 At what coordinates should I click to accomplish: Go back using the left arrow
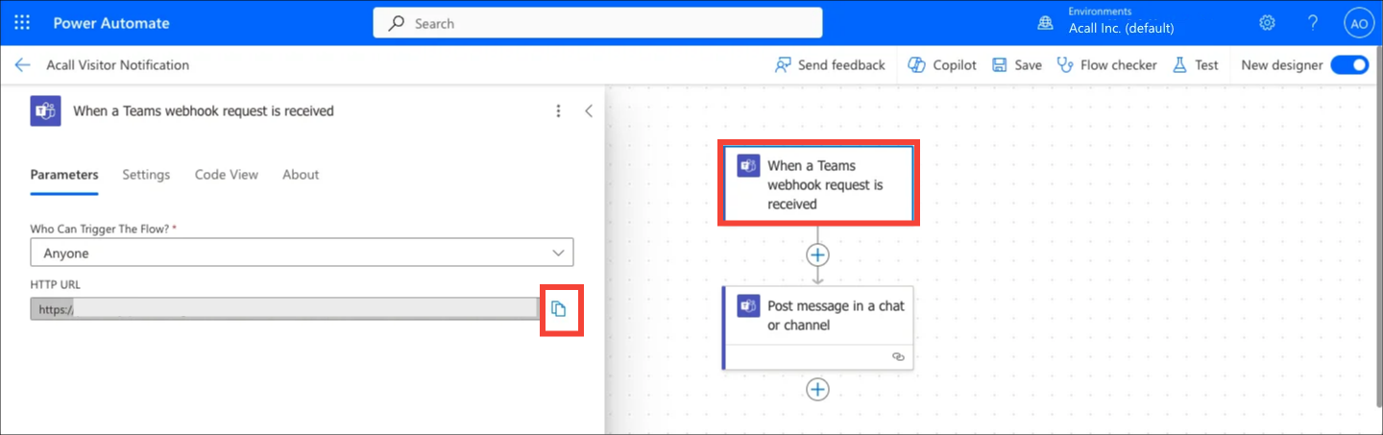[x=23, y=65]
